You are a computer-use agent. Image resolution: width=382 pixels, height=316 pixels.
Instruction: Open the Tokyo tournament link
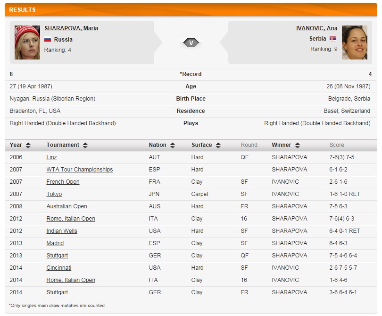click(54, 194)
